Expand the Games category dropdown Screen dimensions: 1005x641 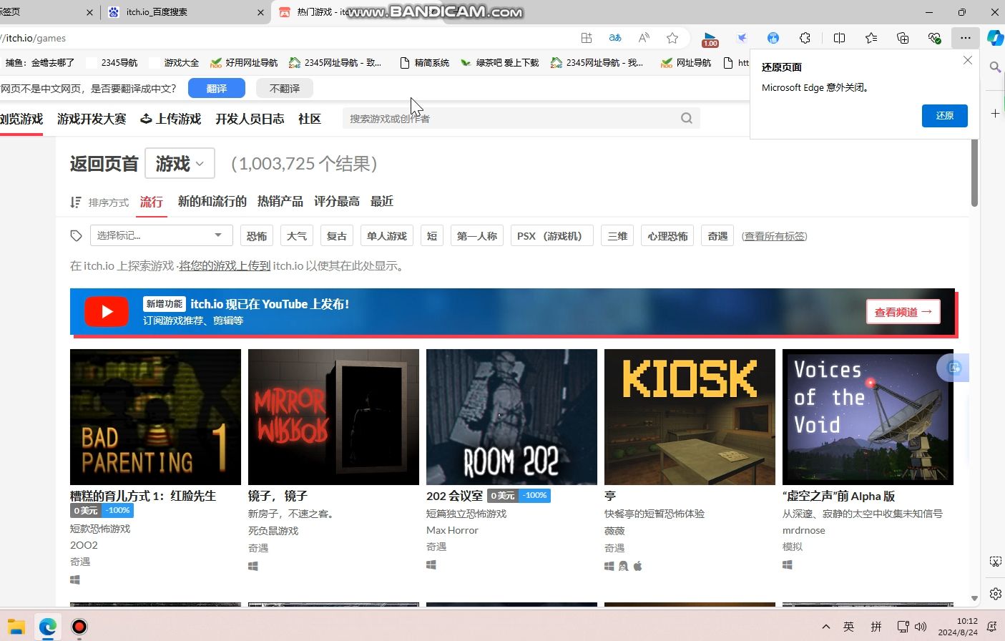(x=180, y=164)
